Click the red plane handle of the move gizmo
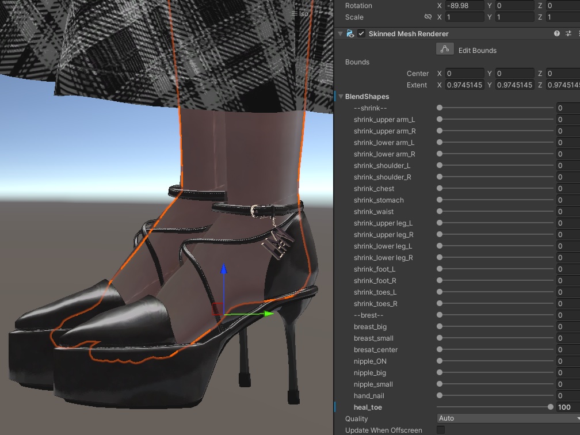Image resolution: width=580 pixels, height=435 pixels. point(217,309)
